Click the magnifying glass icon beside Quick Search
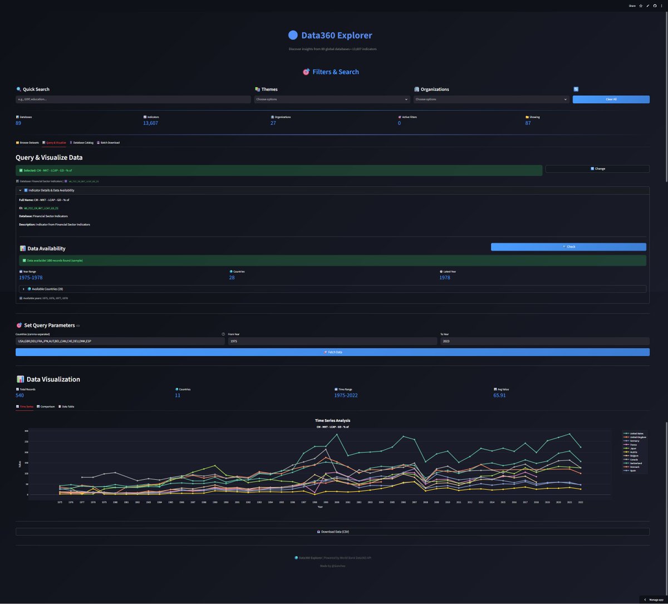The height and width of the screenshot is (604, 668). [18, 89]
